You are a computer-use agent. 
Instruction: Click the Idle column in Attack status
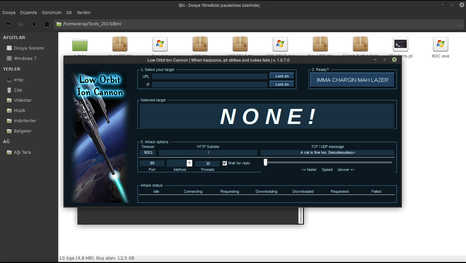[x=156, y=191]
